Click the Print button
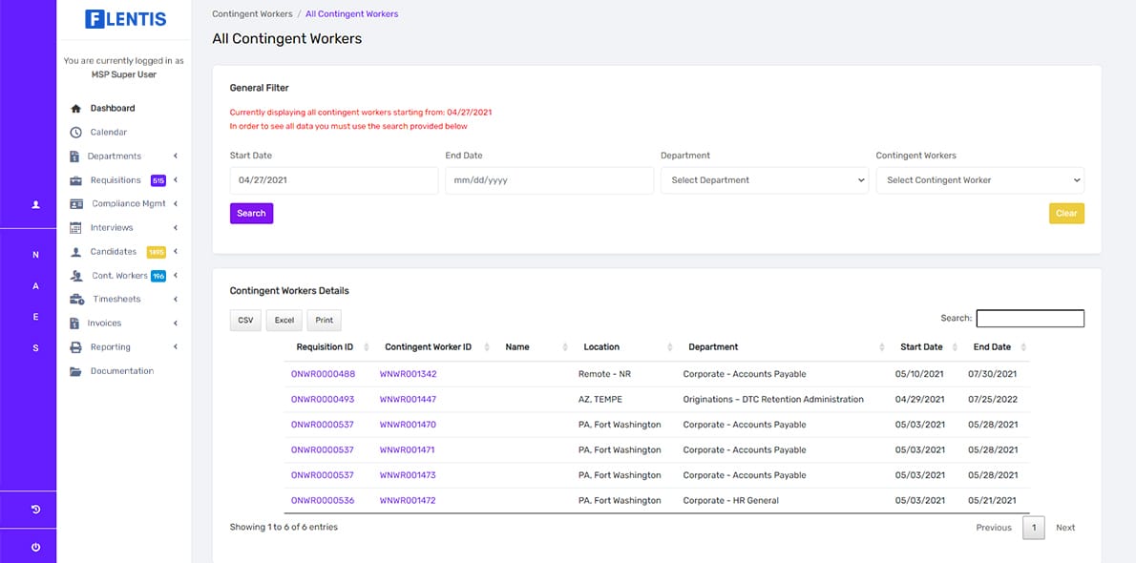This screenshot has width=1136, height=563. [324, 321]
